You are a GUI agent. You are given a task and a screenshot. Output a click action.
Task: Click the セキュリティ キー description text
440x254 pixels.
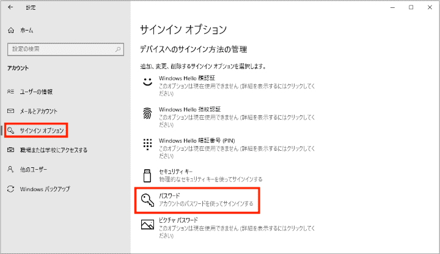(x=211, y=179)
